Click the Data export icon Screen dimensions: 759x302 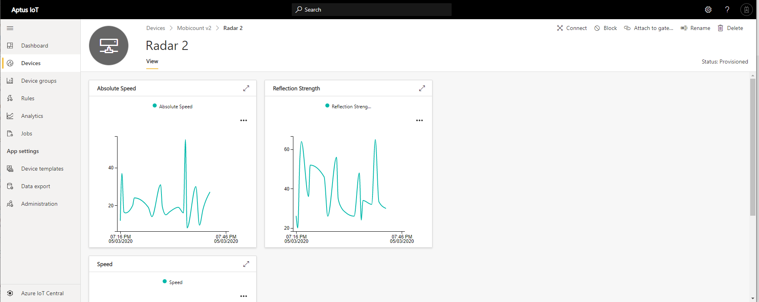click(10, 186)
